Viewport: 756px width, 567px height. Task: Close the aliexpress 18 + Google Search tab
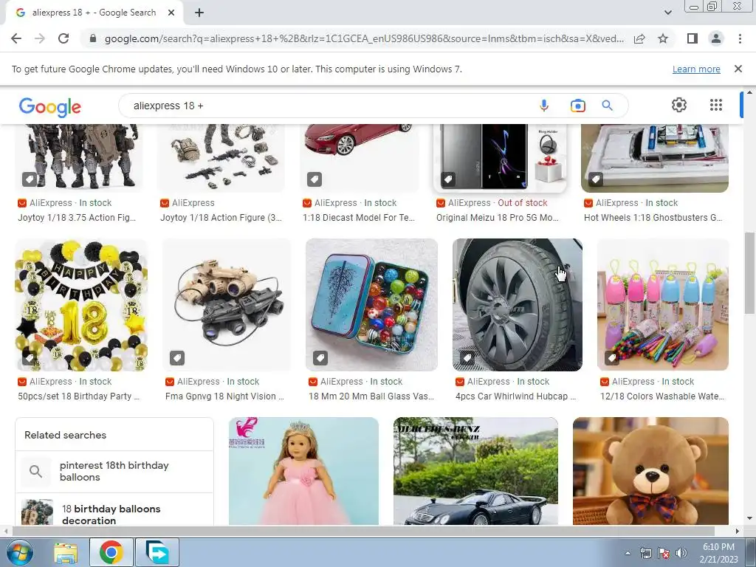(x=171, y=13)
